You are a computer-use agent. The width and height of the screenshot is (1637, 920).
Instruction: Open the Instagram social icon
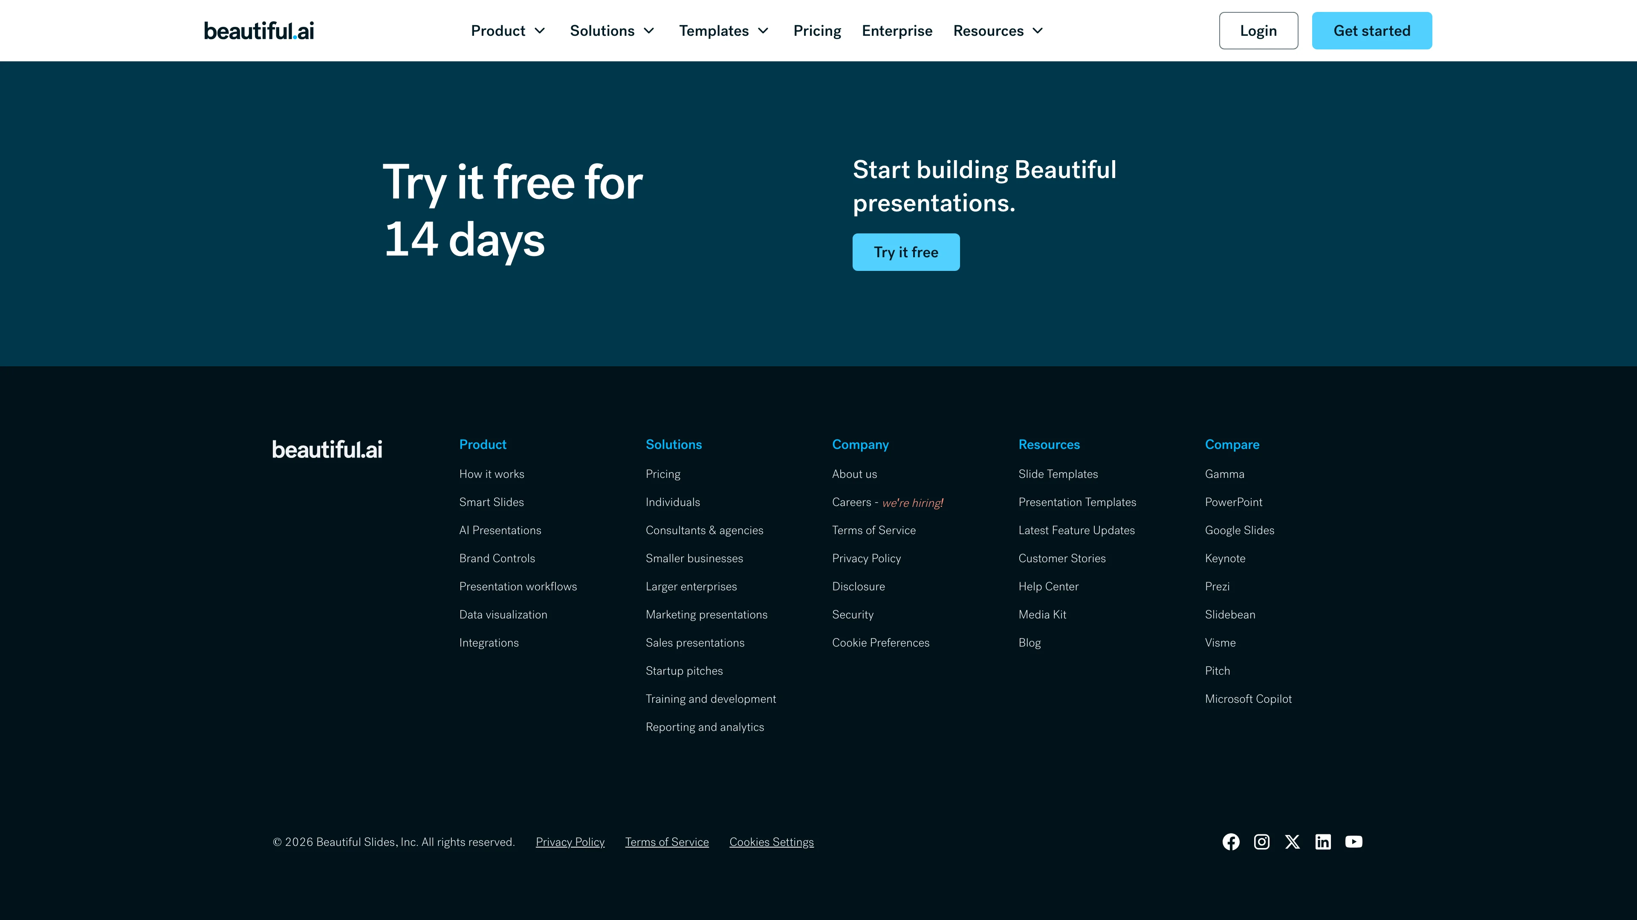coord(1261,842)
